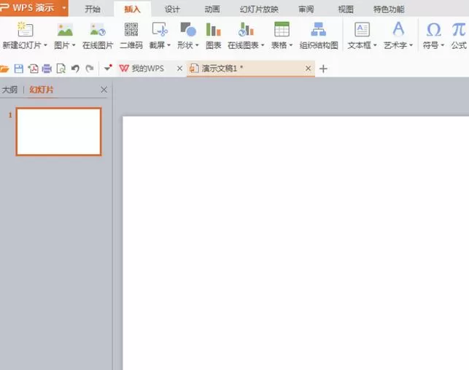The image size is (469, 370).
Task: Expand the 截屏 dropdown arrow
Action: [x=168, y=45]
